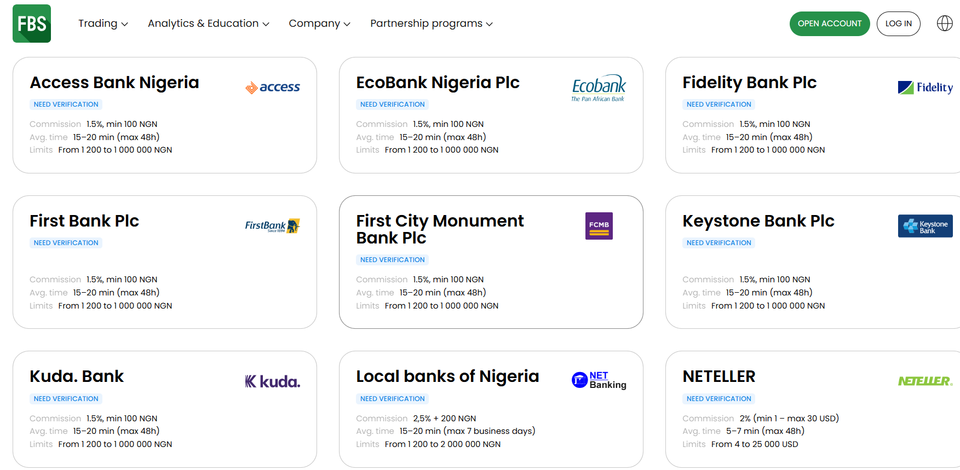The width and height of the screenshot is (960, 470).
Task: Click the Keystone Bank logo
Action: coord(925,226)
